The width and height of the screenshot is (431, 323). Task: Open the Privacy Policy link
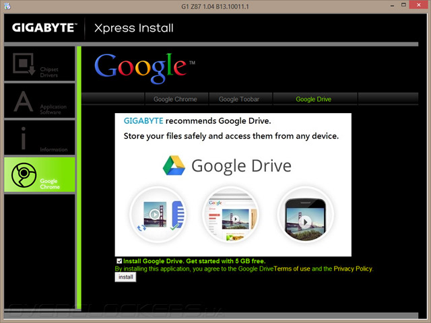pos(353,269)
